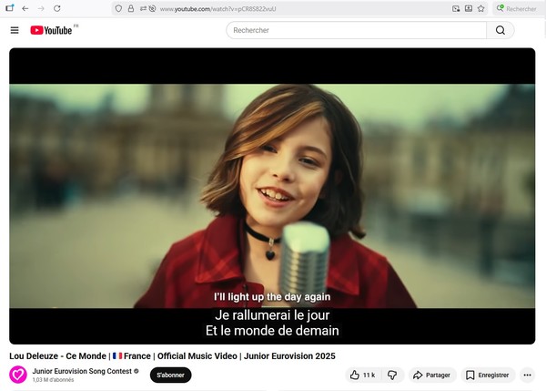
Task: Click the magnifier search button
Action: (500, 30)
